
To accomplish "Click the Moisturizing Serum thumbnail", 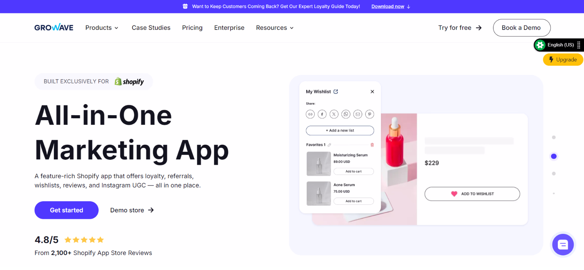I will click(319, 164).
